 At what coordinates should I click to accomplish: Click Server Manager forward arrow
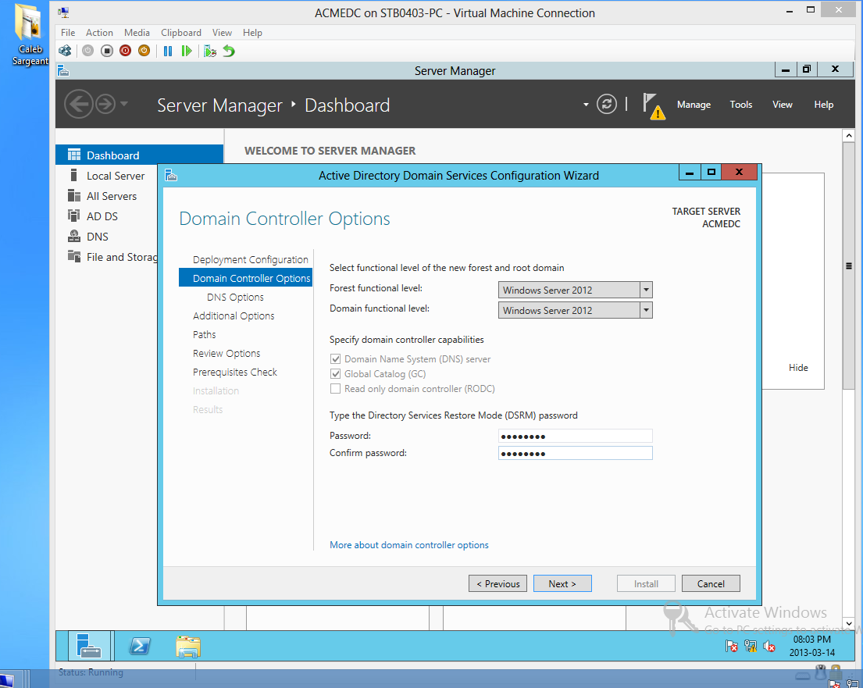pyautogui.click(x=105, y=104)
